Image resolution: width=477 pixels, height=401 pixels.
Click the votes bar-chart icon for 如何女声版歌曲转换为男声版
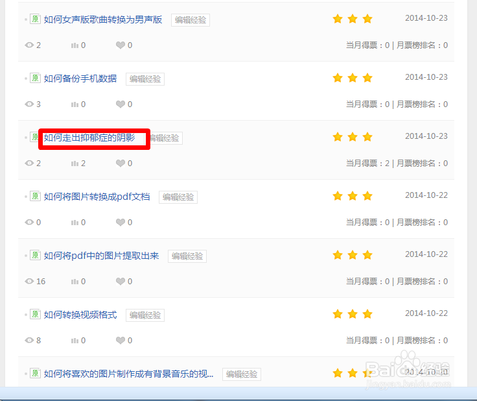(x=75, y=45)
